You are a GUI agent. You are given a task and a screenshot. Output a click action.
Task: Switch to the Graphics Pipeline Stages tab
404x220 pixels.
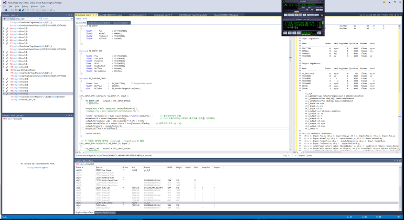point(105,213)
